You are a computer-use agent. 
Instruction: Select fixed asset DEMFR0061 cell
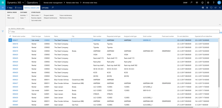coord(166,51)
